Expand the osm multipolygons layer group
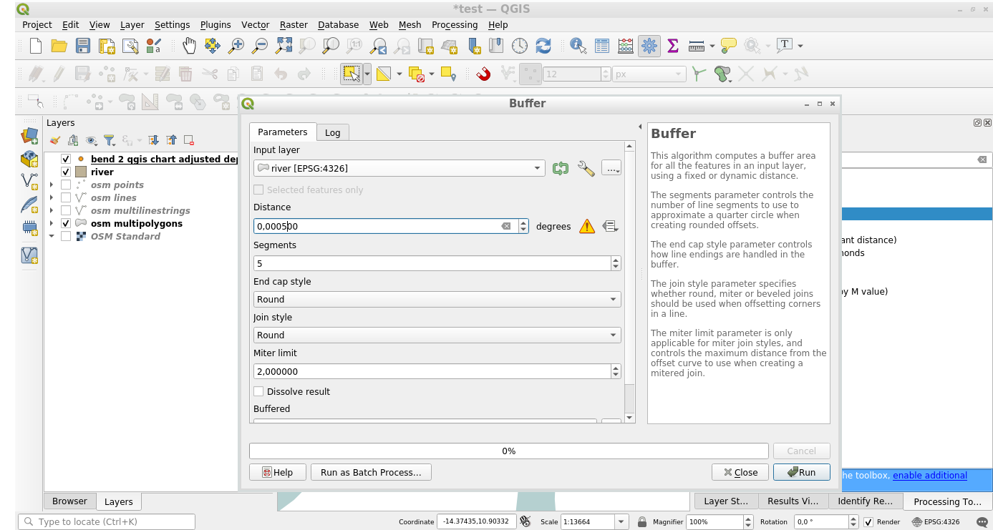This screenshot has height=530, width=993. click(52, 223)
